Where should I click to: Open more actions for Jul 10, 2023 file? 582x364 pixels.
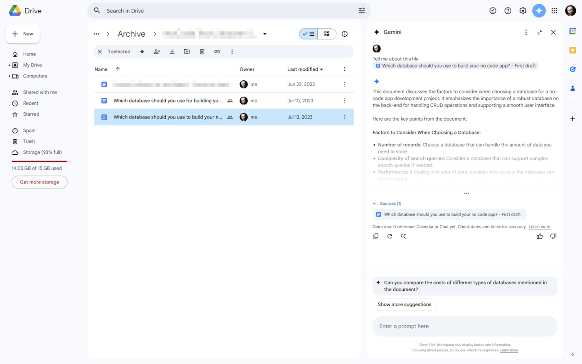click(345, 101)
